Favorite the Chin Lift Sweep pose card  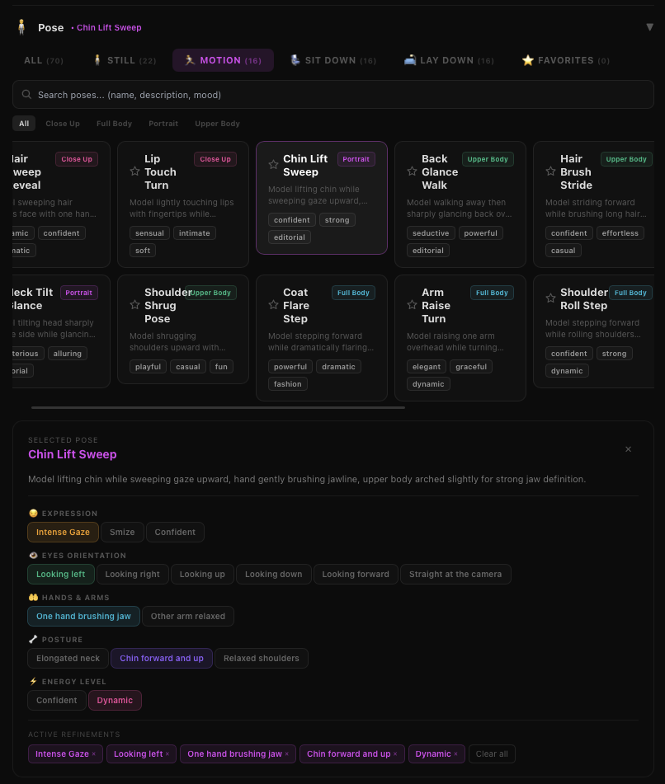[x=273, y=165]
